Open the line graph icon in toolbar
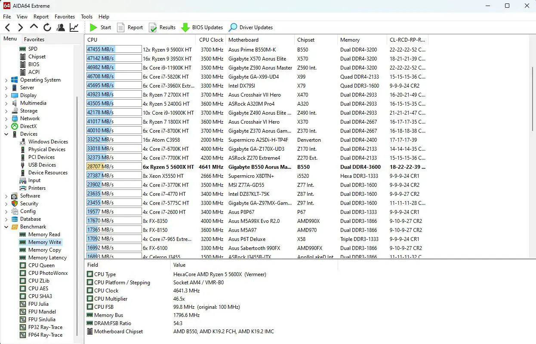Screen dimensions: 536x344 click(74, 27)
